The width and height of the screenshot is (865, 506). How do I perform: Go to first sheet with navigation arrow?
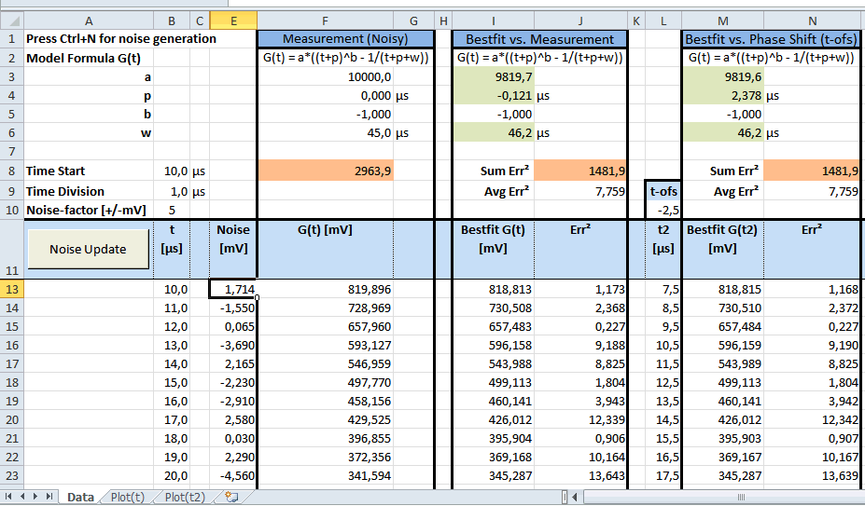click(x=10, y=498)
